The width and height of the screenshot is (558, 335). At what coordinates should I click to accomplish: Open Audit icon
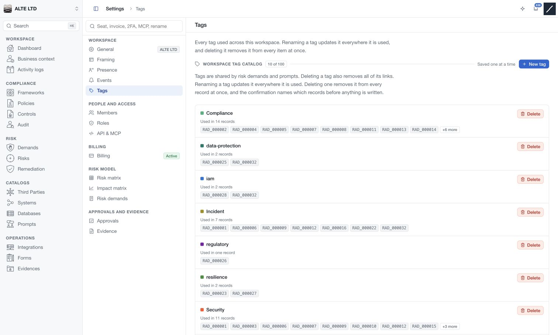(10, 125)
